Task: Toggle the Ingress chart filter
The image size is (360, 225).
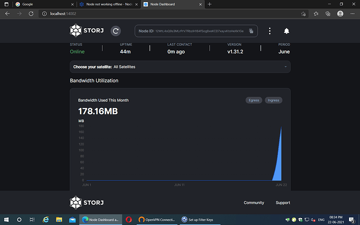Action: coord(273,100)
